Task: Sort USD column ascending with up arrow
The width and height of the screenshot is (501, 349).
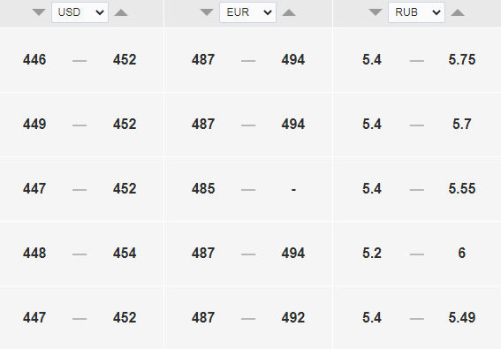Action: pyautogui.click(x=121, y=12)
